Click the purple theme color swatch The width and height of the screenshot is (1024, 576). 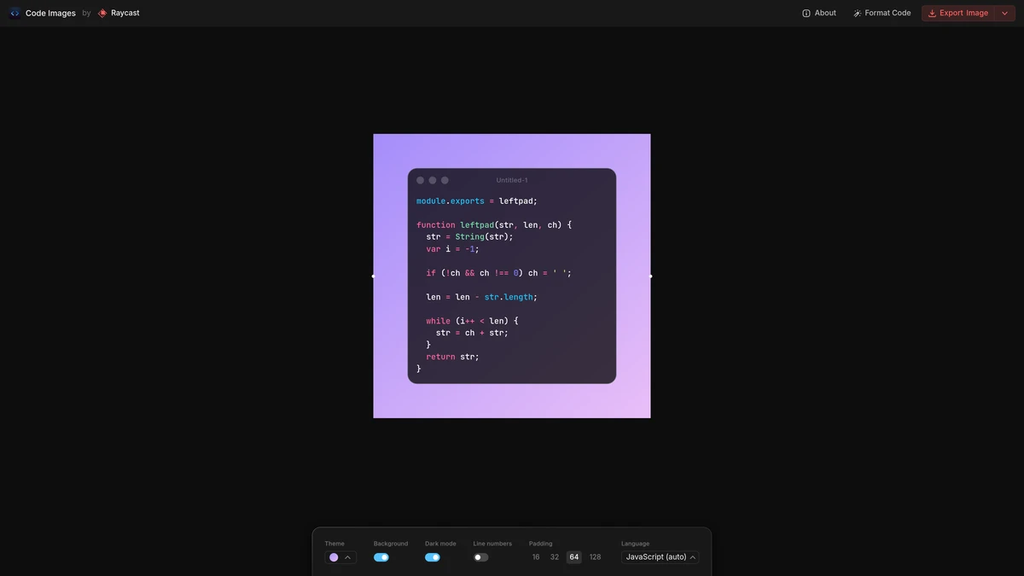tap(334, 556)
